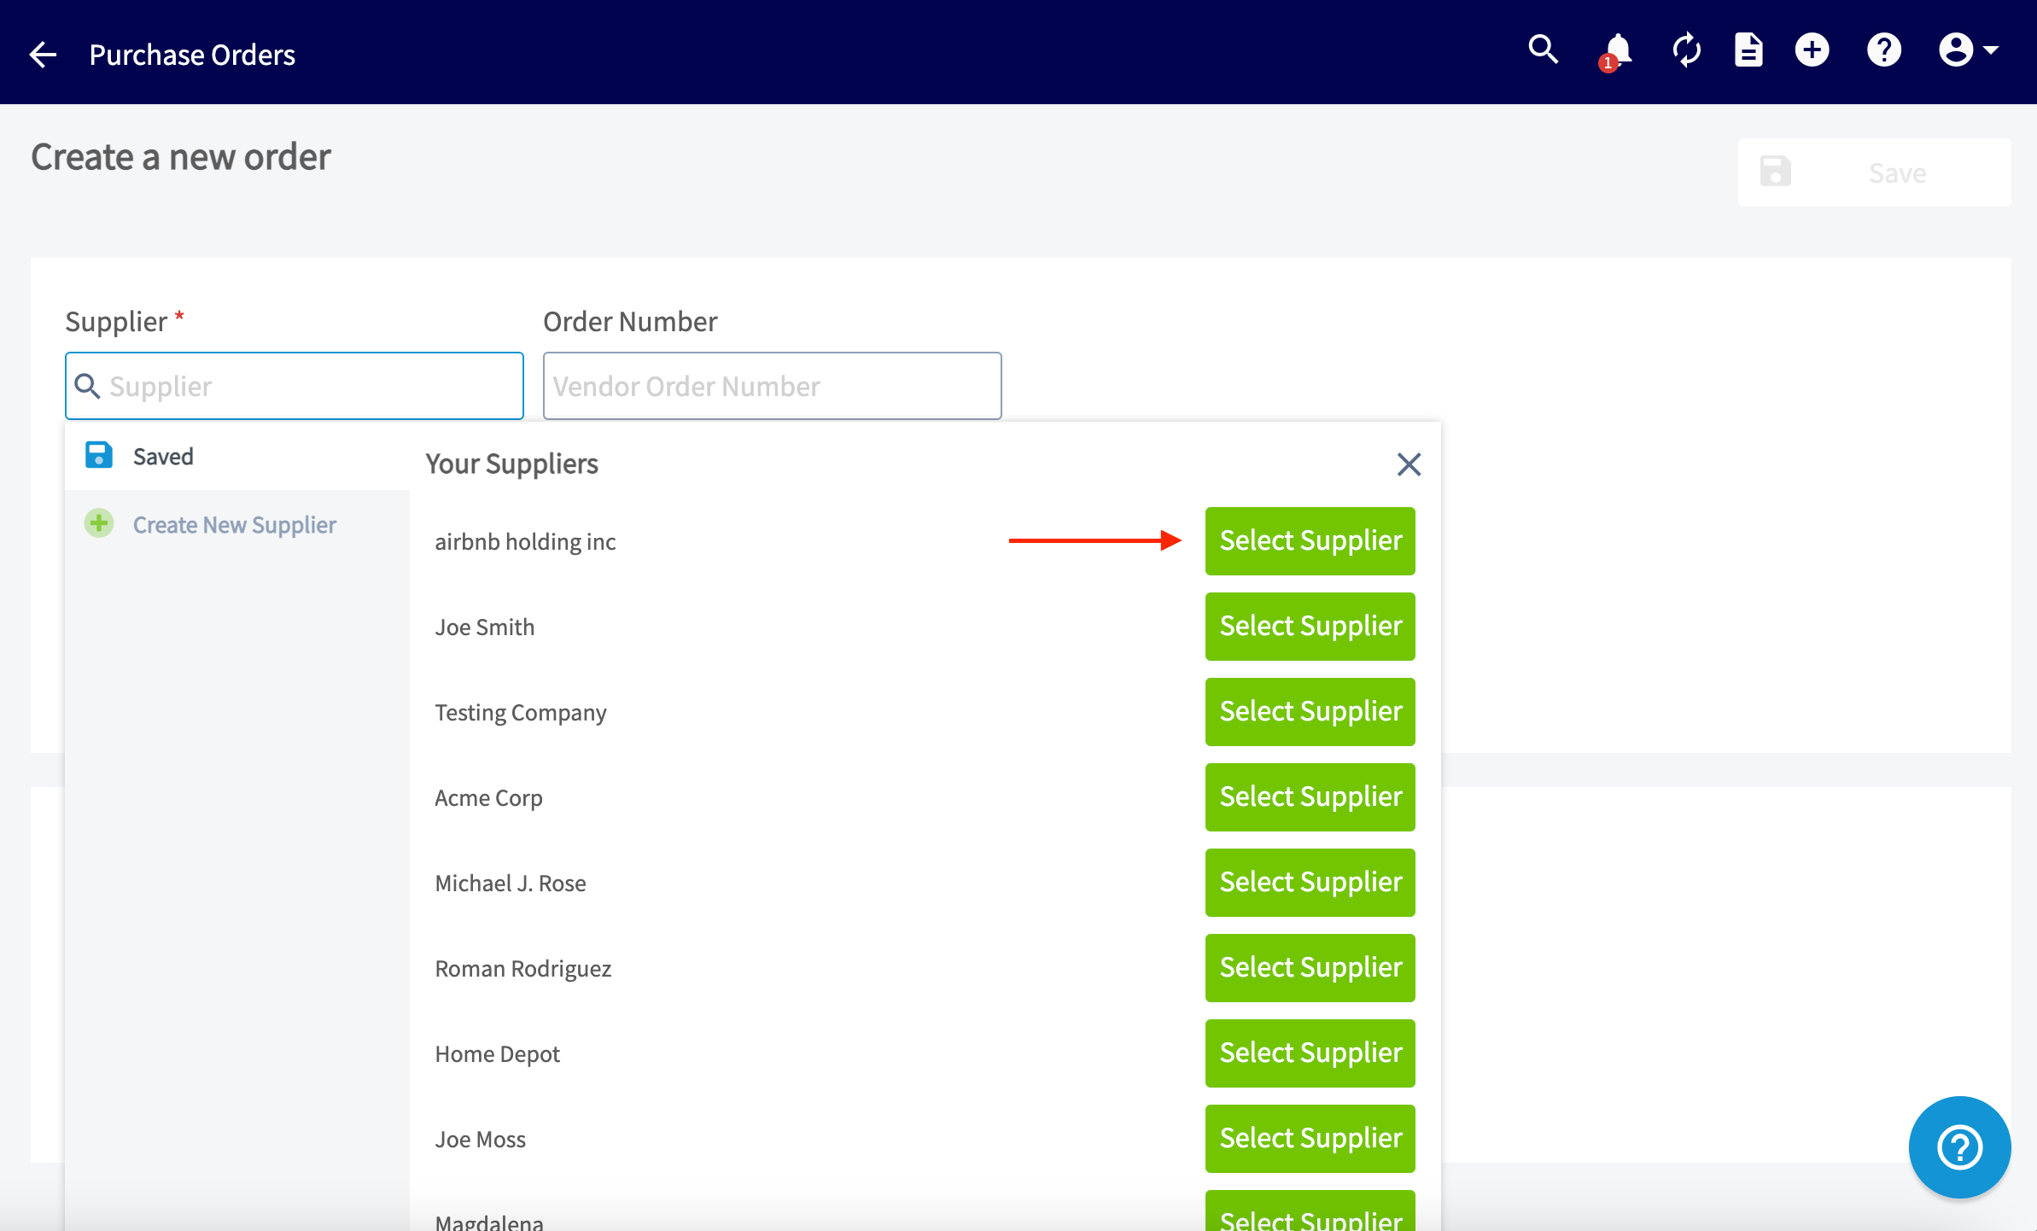2037x1231 pixels.
Task: Click the Joe Smith supplier name
Action: click(x=484, y=627)
